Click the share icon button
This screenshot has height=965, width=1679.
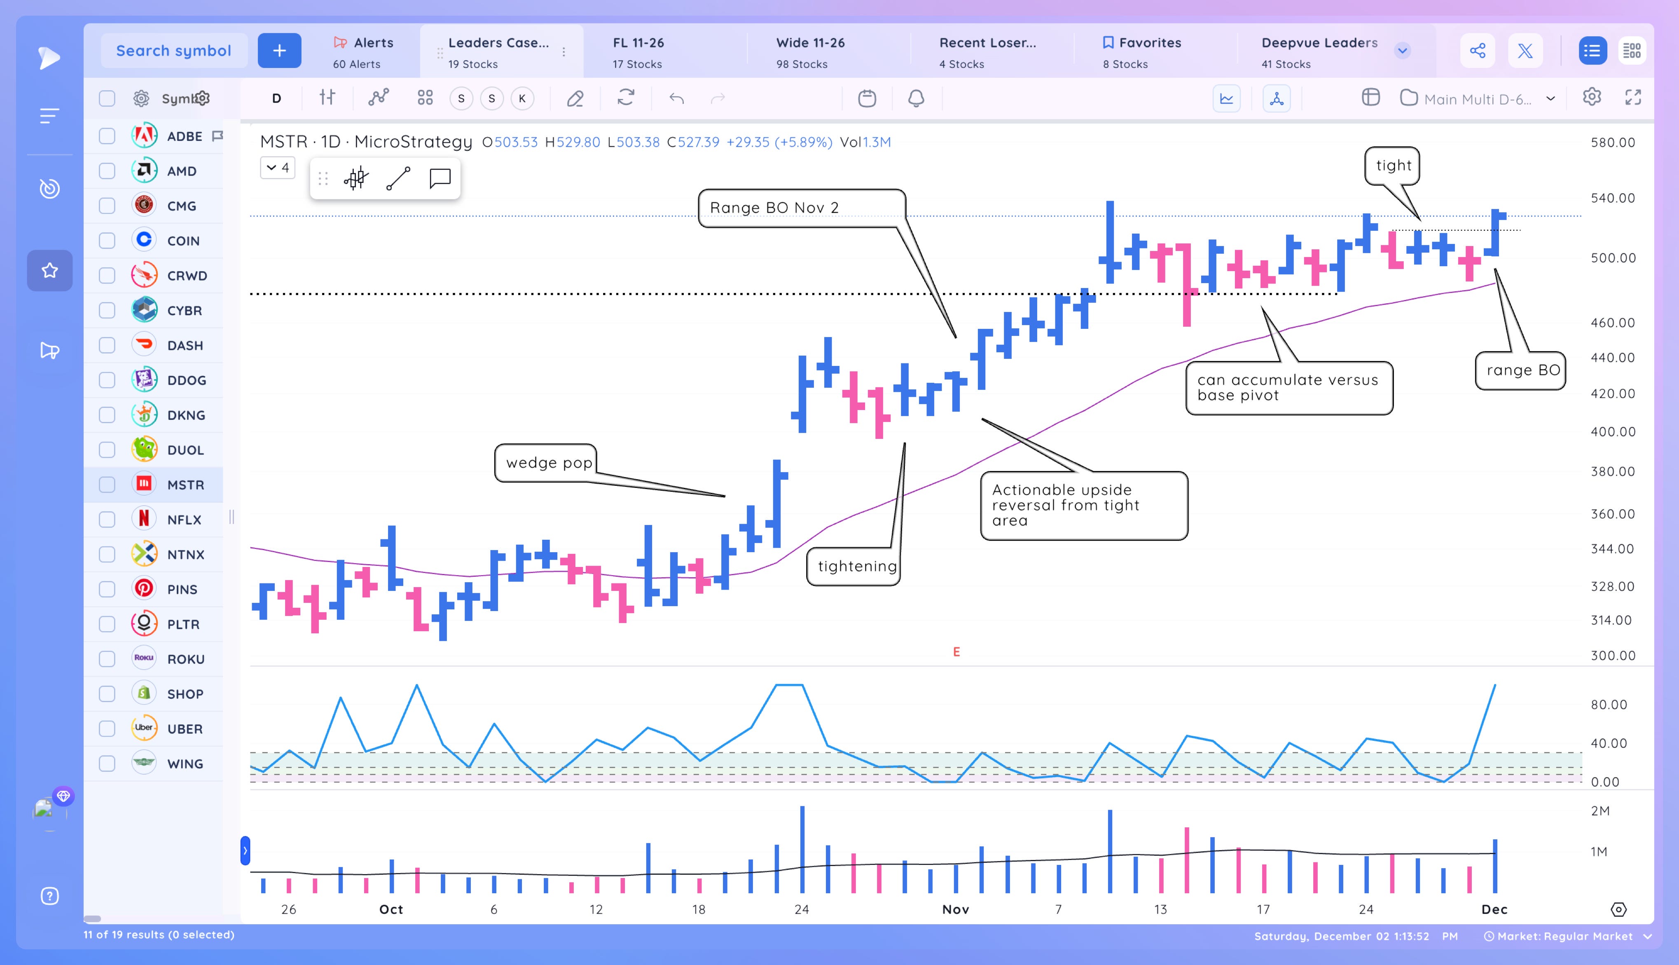(1478, 50)
